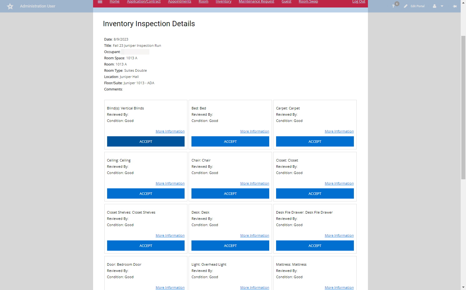Open the Appointments menu
This screenshot has height=290, width=466.
pyautogui.click(x=180, y=2)
